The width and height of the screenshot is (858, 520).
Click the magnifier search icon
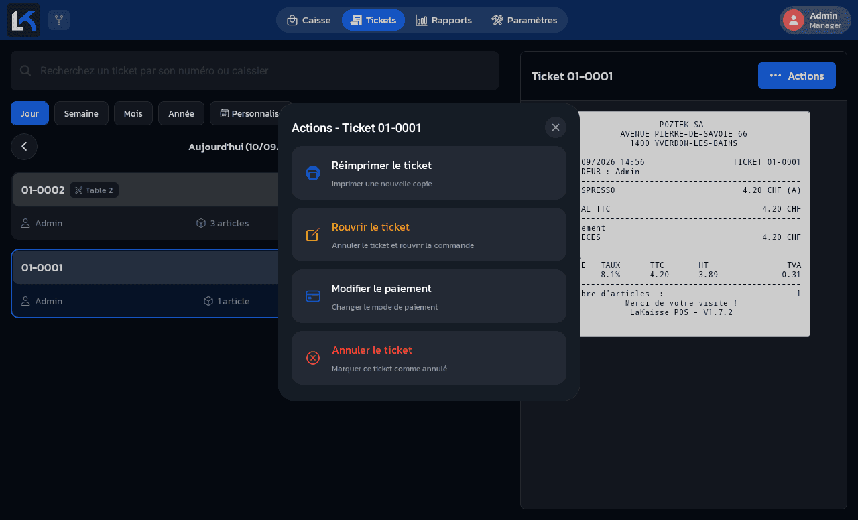pos(25,70)
